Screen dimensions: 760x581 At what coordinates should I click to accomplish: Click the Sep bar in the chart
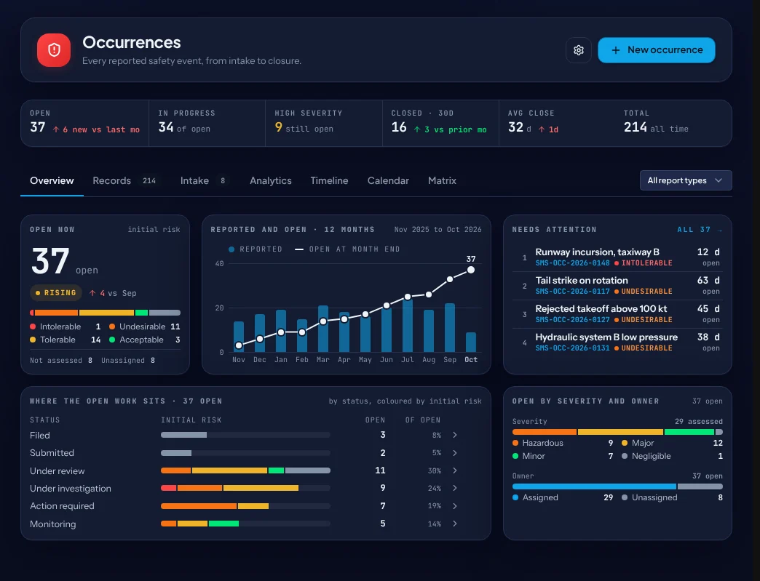tap(450, 327)
